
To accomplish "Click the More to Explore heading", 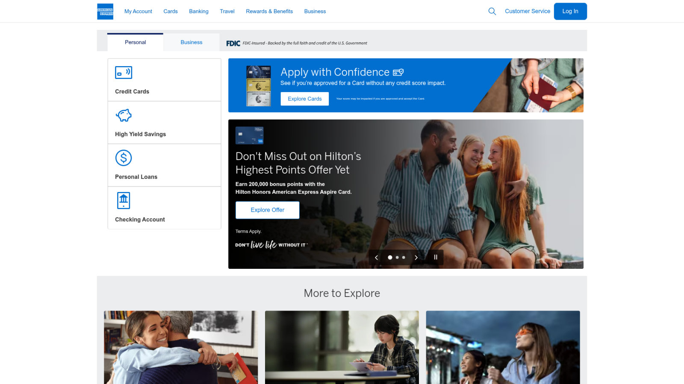I will tap(342, 293).
